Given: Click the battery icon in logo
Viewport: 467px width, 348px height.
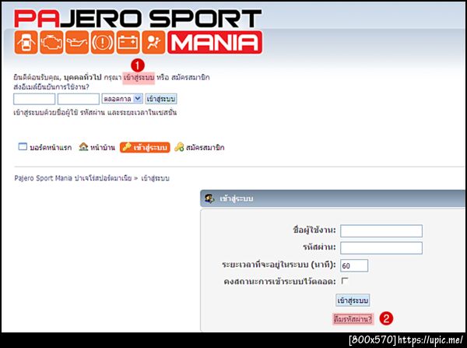Looking at the screenshot, I should click(128, 42).
